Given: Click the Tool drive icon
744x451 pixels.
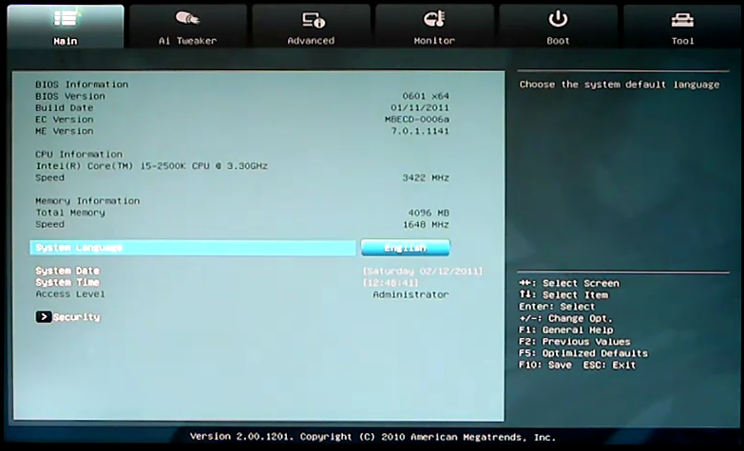Looking at the screenshot, I should point(682,20).
